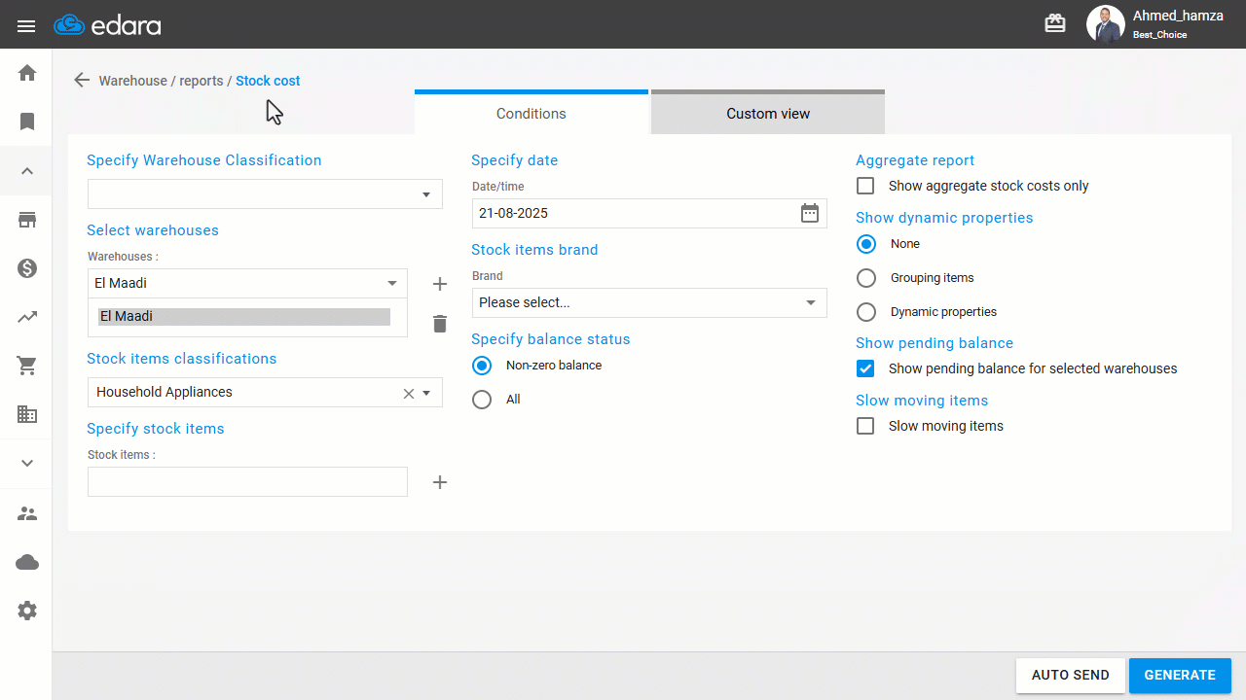The width and height of the screenshot is (1246, 700).
Task: Open the gift rewards icon
Action: point(1055,23)
